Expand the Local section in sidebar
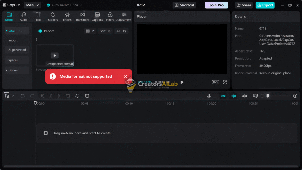Viewport: 302px width, 170px height. (17, 31)
